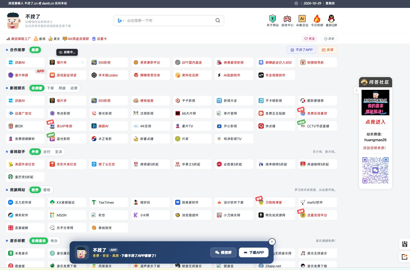Open the 星巴克5折起 card

click(x=25, y=177)
